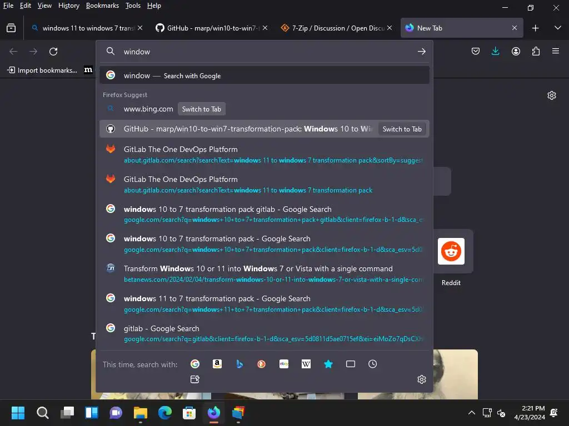
Task: Reload the current page
Action: pos(53,52)
